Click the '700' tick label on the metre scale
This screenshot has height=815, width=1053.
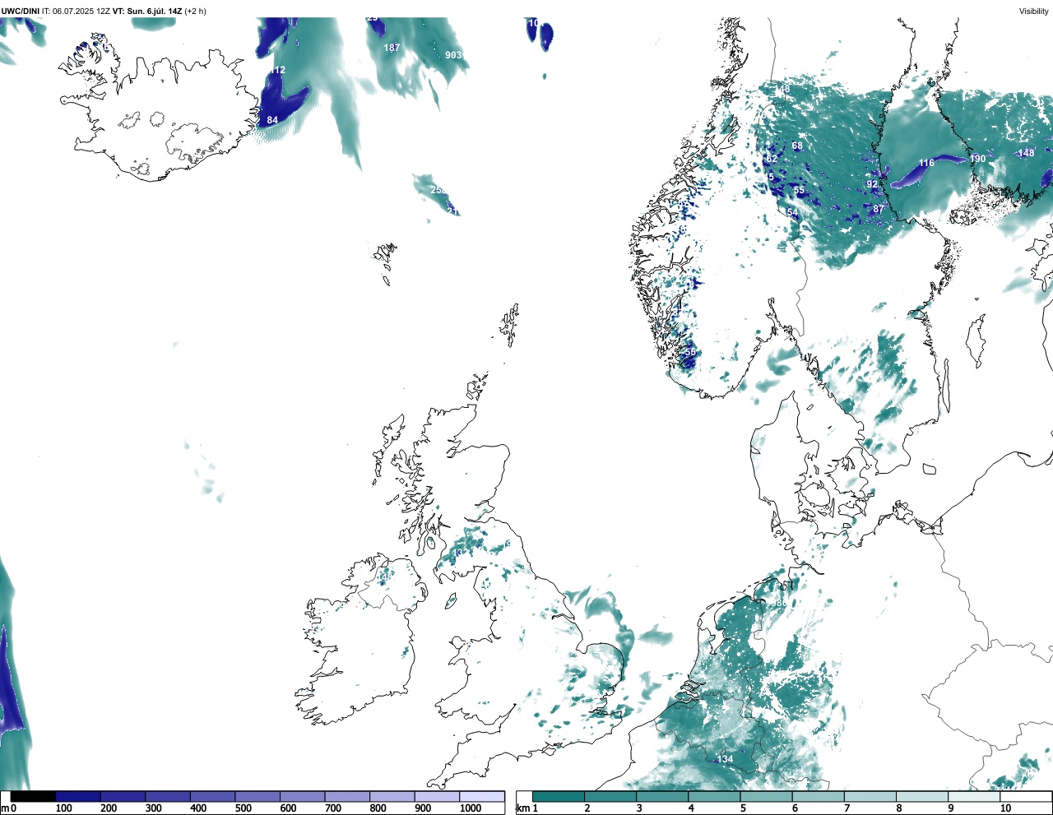pos(333,808)
